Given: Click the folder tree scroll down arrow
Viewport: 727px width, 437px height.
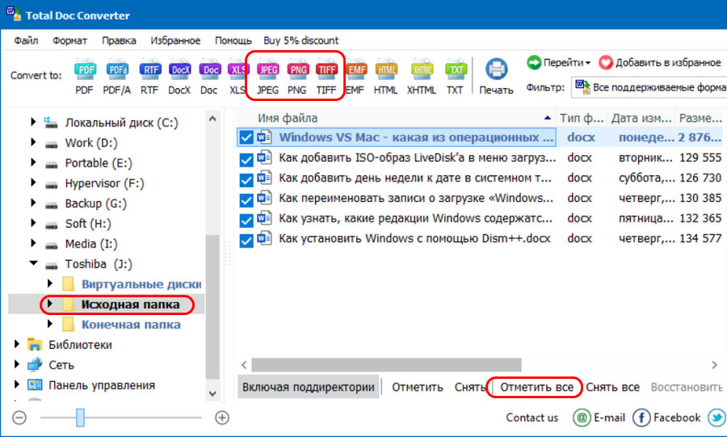Looking at the screenshot, I should coord(212,393).
